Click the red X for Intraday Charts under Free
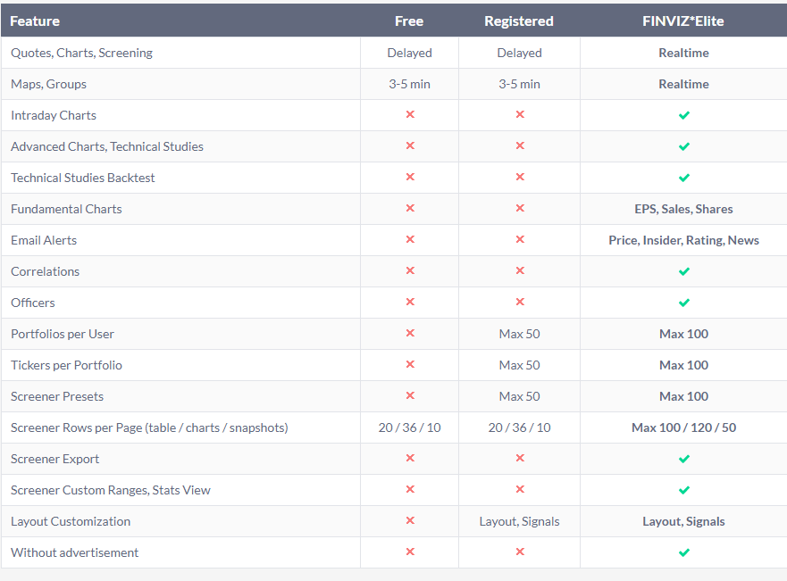The width and height of the screenshot is (787, 581). click(x=410, y=115)
